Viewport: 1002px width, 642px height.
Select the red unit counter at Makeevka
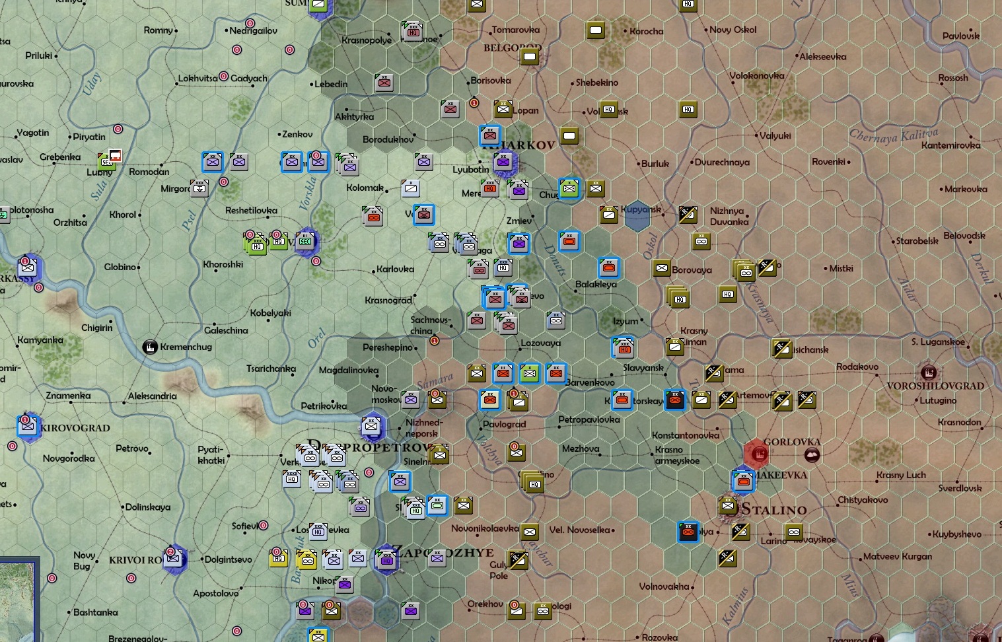pos(743,481)
